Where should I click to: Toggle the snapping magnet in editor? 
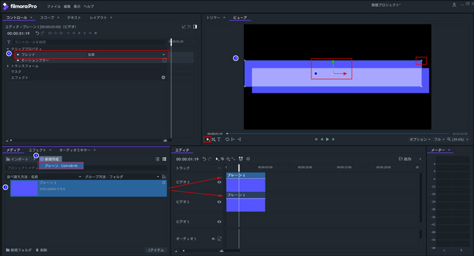point(240,159)
